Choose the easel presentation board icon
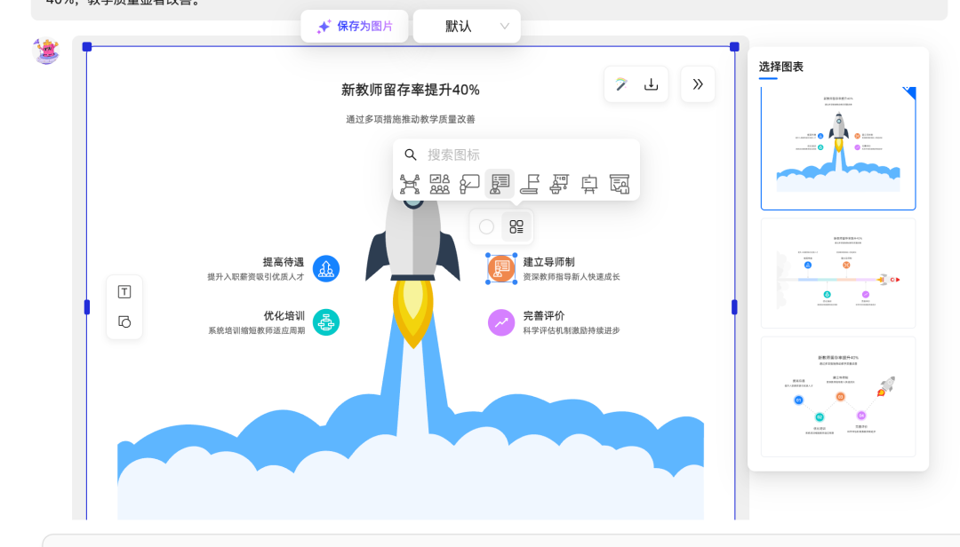 click(x=589, y=184)
